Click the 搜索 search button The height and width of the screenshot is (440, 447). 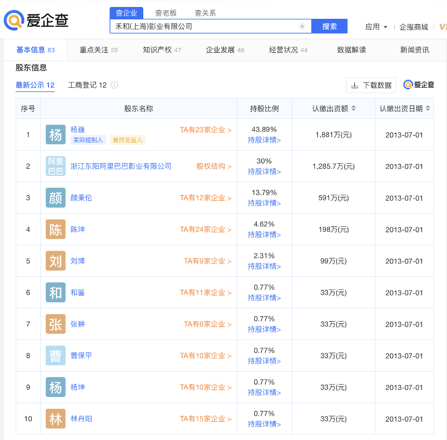click(329, 26)
